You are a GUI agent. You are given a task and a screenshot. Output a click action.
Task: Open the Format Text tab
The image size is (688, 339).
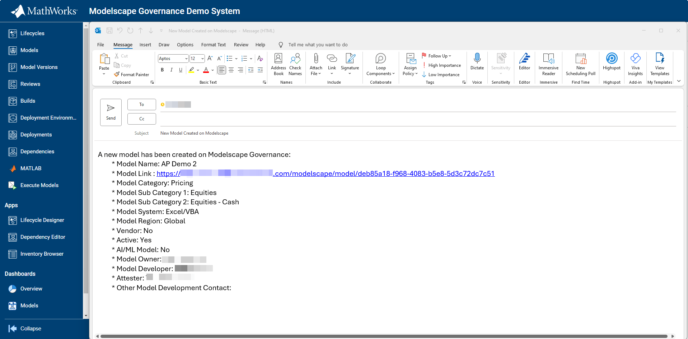point(213,45)
